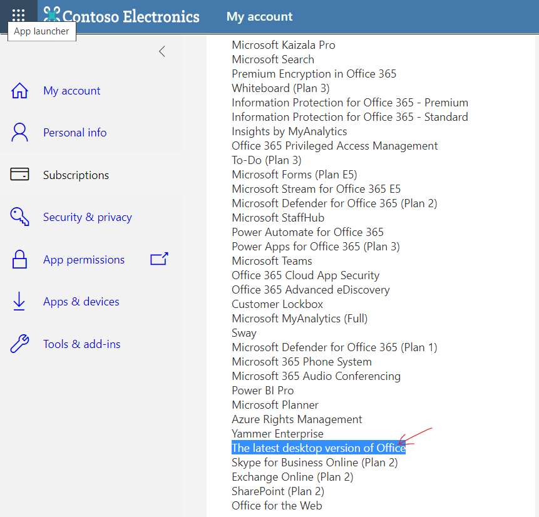Click 'Azure Rights Management' entry

coord(297,419)
